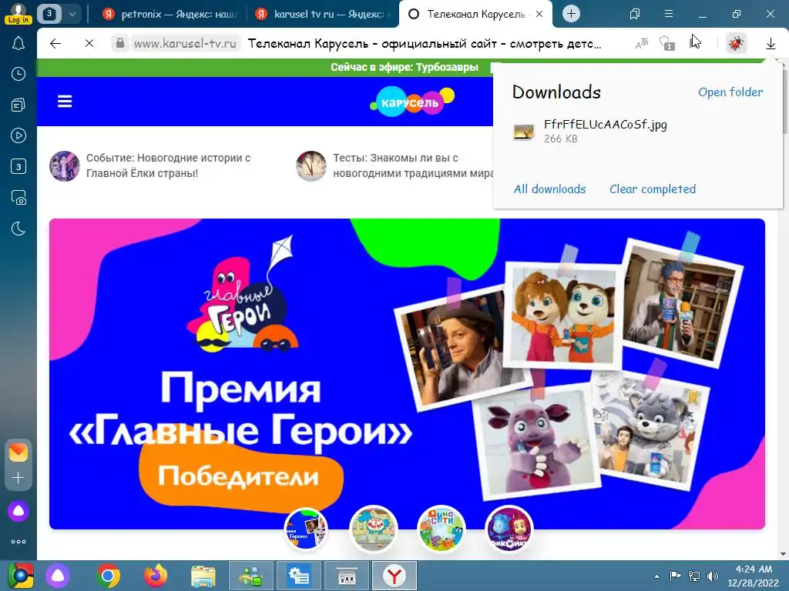Screen dimensions: 789x591
Task: Open the tab group counter 3
Action: 49,14
